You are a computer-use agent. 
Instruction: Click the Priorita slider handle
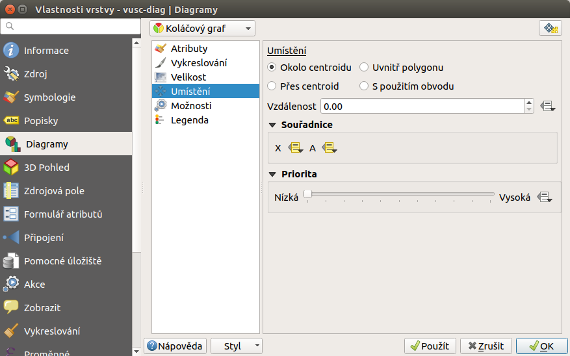307,194
